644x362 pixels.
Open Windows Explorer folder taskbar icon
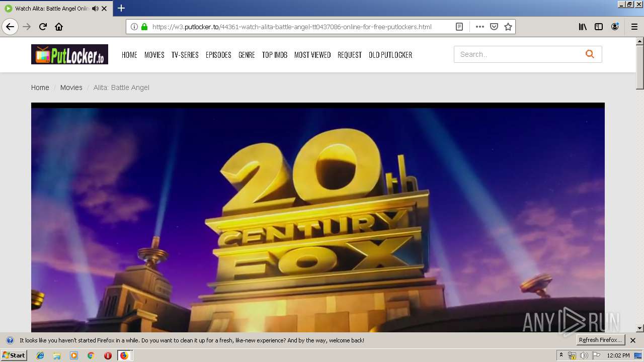tap(57, 355)
